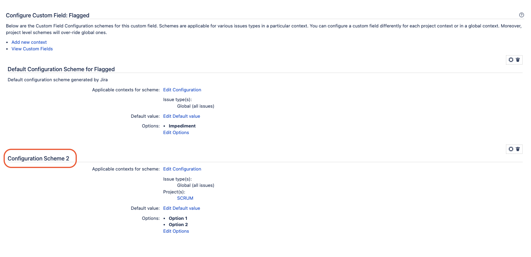This screenshot has width=531, height=257.
Task: Edit Configuration for the Default Configuration Scheme
Action: click(x=182, y=90)
